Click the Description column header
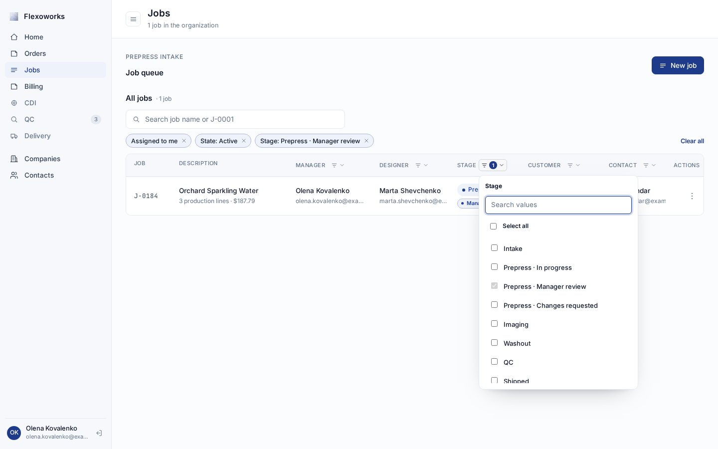This screenshot has width=718, height=449. (198, 163)
